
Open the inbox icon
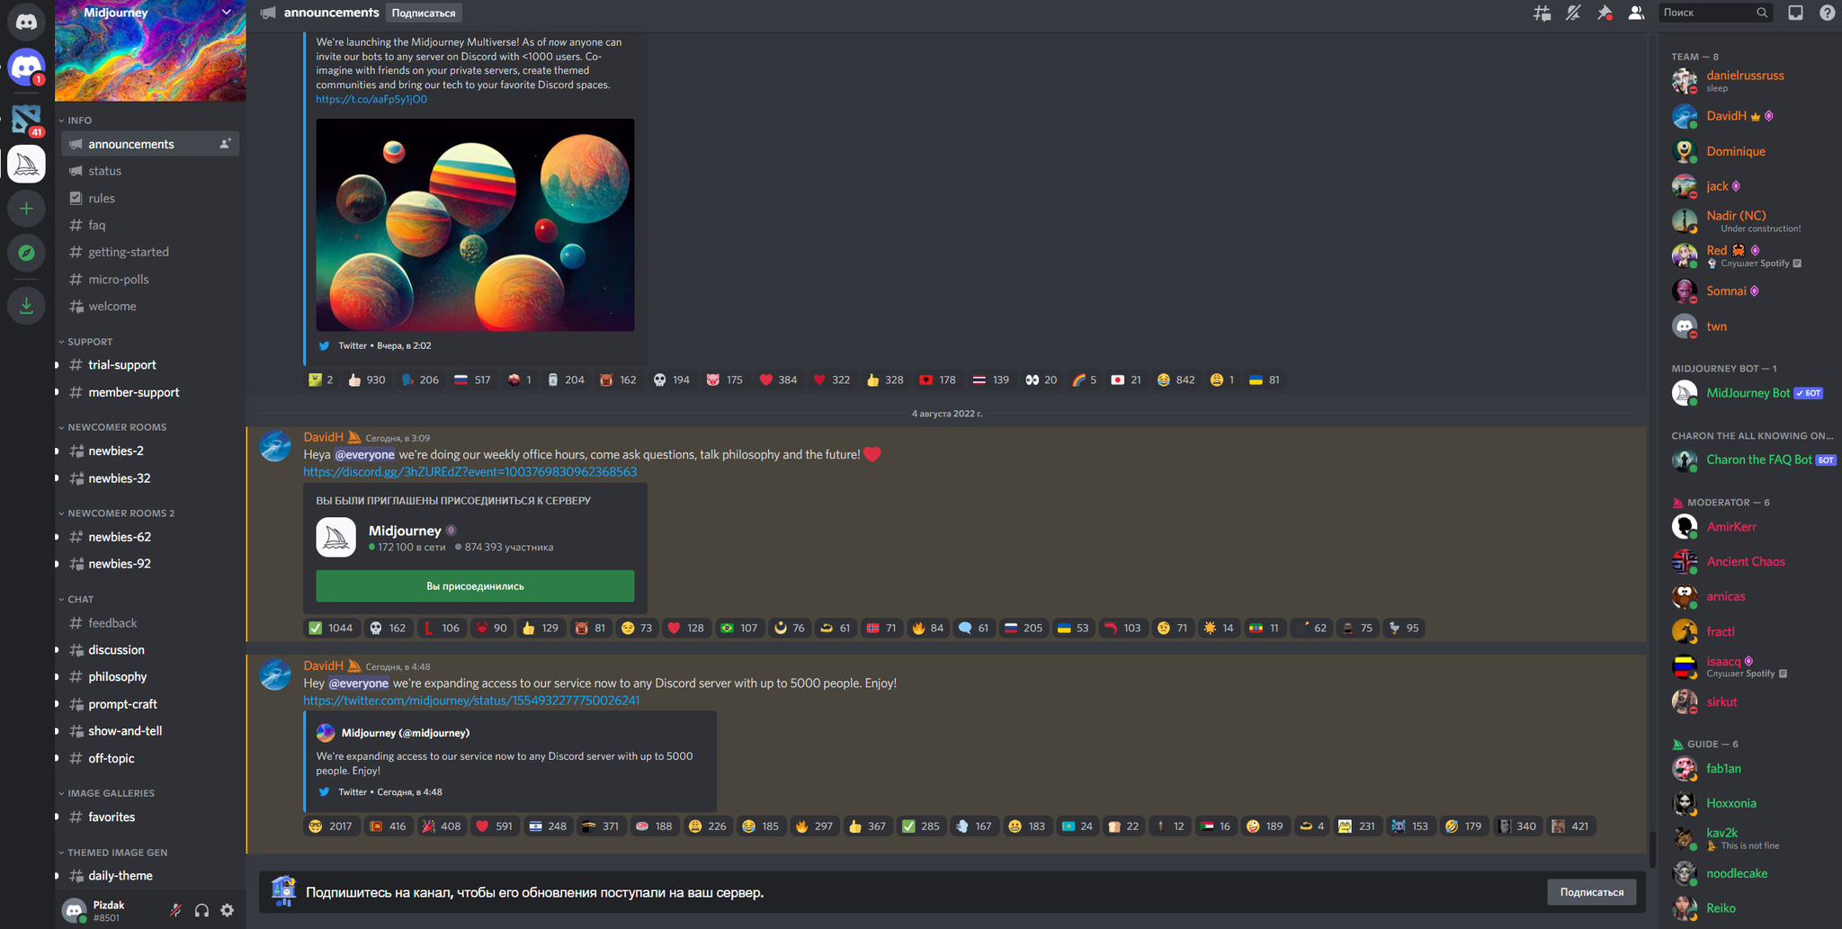point(1795,13)
